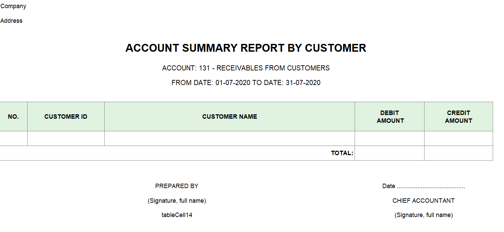Select the tableCell14 placeholder text
Image resolution: width=504 pixels, height=232 pixels.
point(177,215)
